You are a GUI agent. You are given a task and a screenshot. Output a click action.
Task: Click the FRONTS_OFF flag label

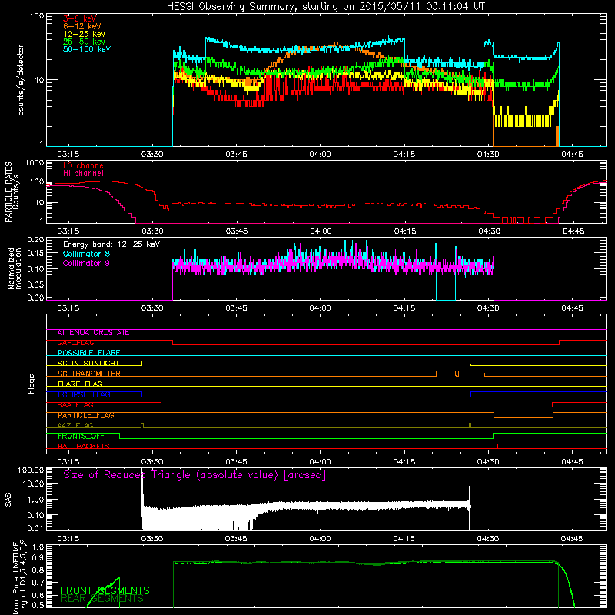point(81,436)
